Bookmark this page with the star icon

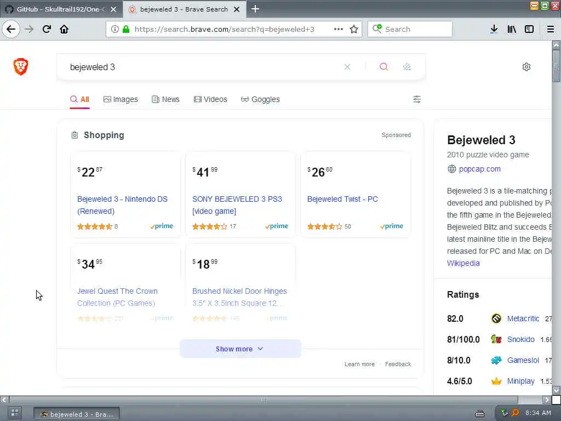(x=354, y=29)
